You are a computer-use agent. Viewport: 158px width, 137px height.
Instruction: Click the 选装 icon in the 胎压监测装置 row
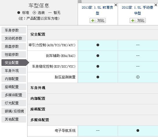click(138, 77)
